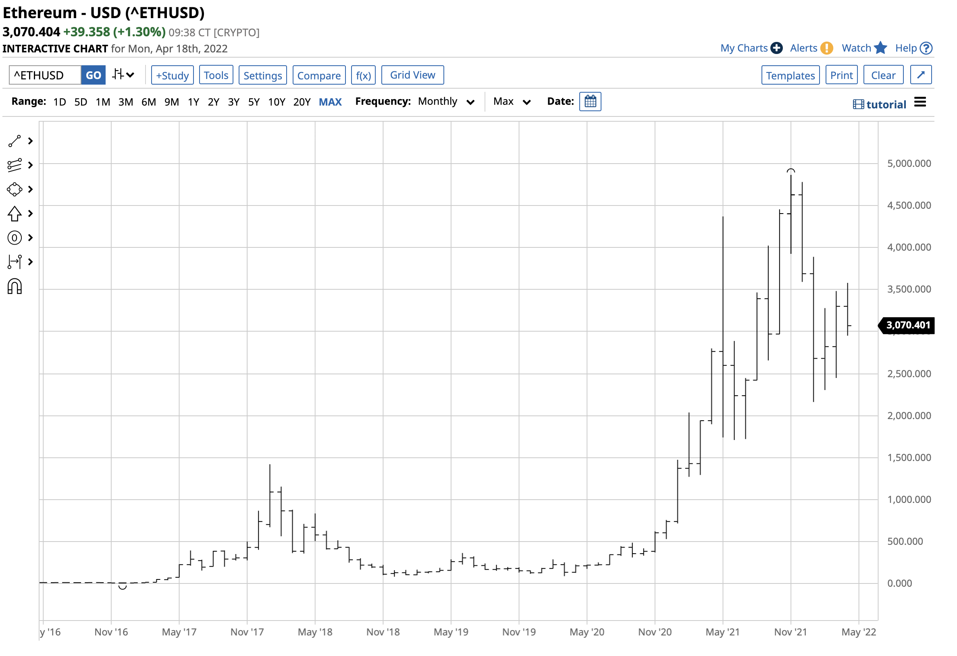
Task: Select the measurement range tool icon
Action: coord(15,262)
